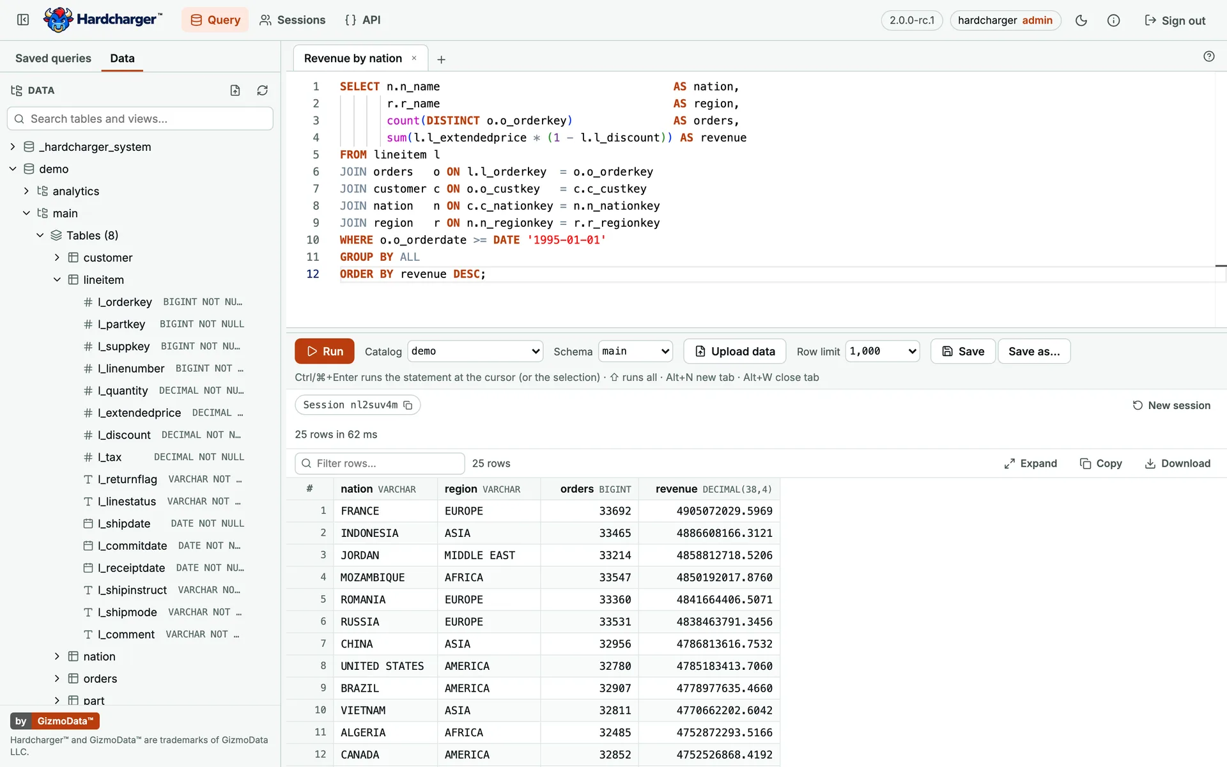Expand the nation table
1227x767 pixels.
coord(57,656)
